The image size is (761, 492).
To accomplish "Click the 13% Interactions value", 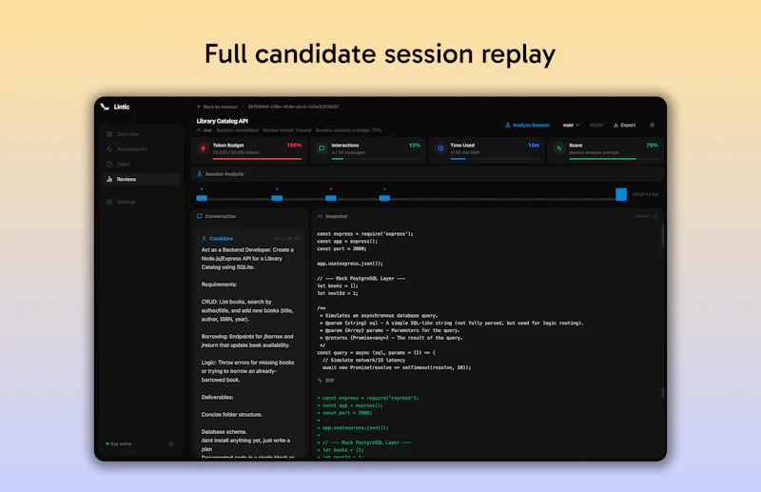I will click(x=415, y=146).
